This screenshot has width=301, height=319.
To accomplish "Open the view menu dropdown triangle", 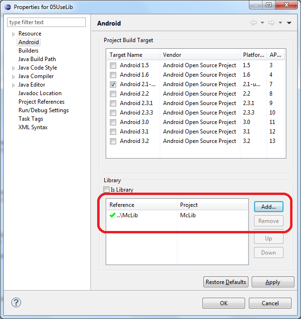I will (289, 23).
